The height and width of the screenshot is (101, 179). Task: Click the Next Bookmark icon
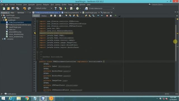click(x=90, y=16)
